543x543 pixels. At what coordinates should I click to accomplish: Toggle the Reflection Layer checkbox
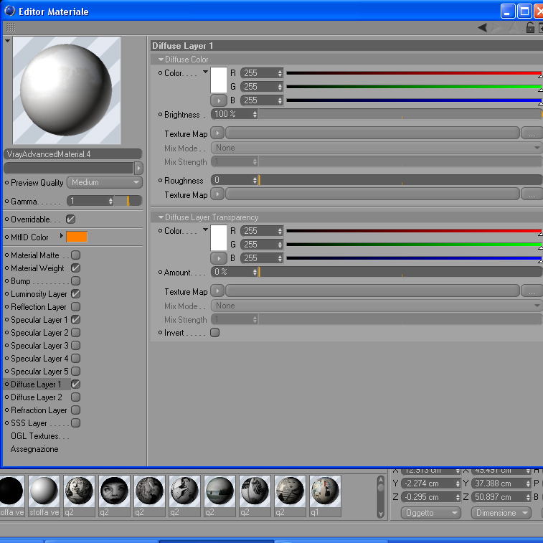[75, 307]
